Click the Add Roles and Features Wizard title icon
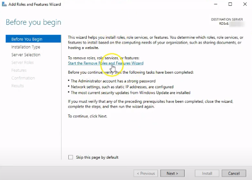252x180 pixels. [4, 4]
